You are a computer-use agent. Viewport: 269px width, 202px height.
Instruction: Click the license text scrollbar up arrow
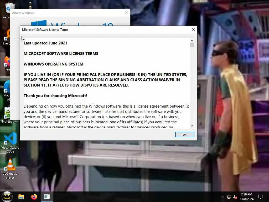point(192,41)
